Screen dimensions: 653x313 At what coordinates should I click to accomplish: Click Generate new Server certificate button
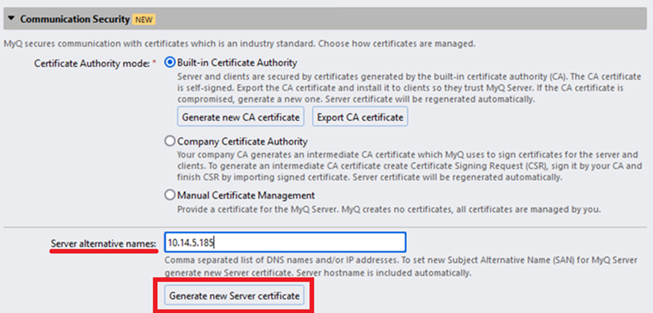coord(233,296)
